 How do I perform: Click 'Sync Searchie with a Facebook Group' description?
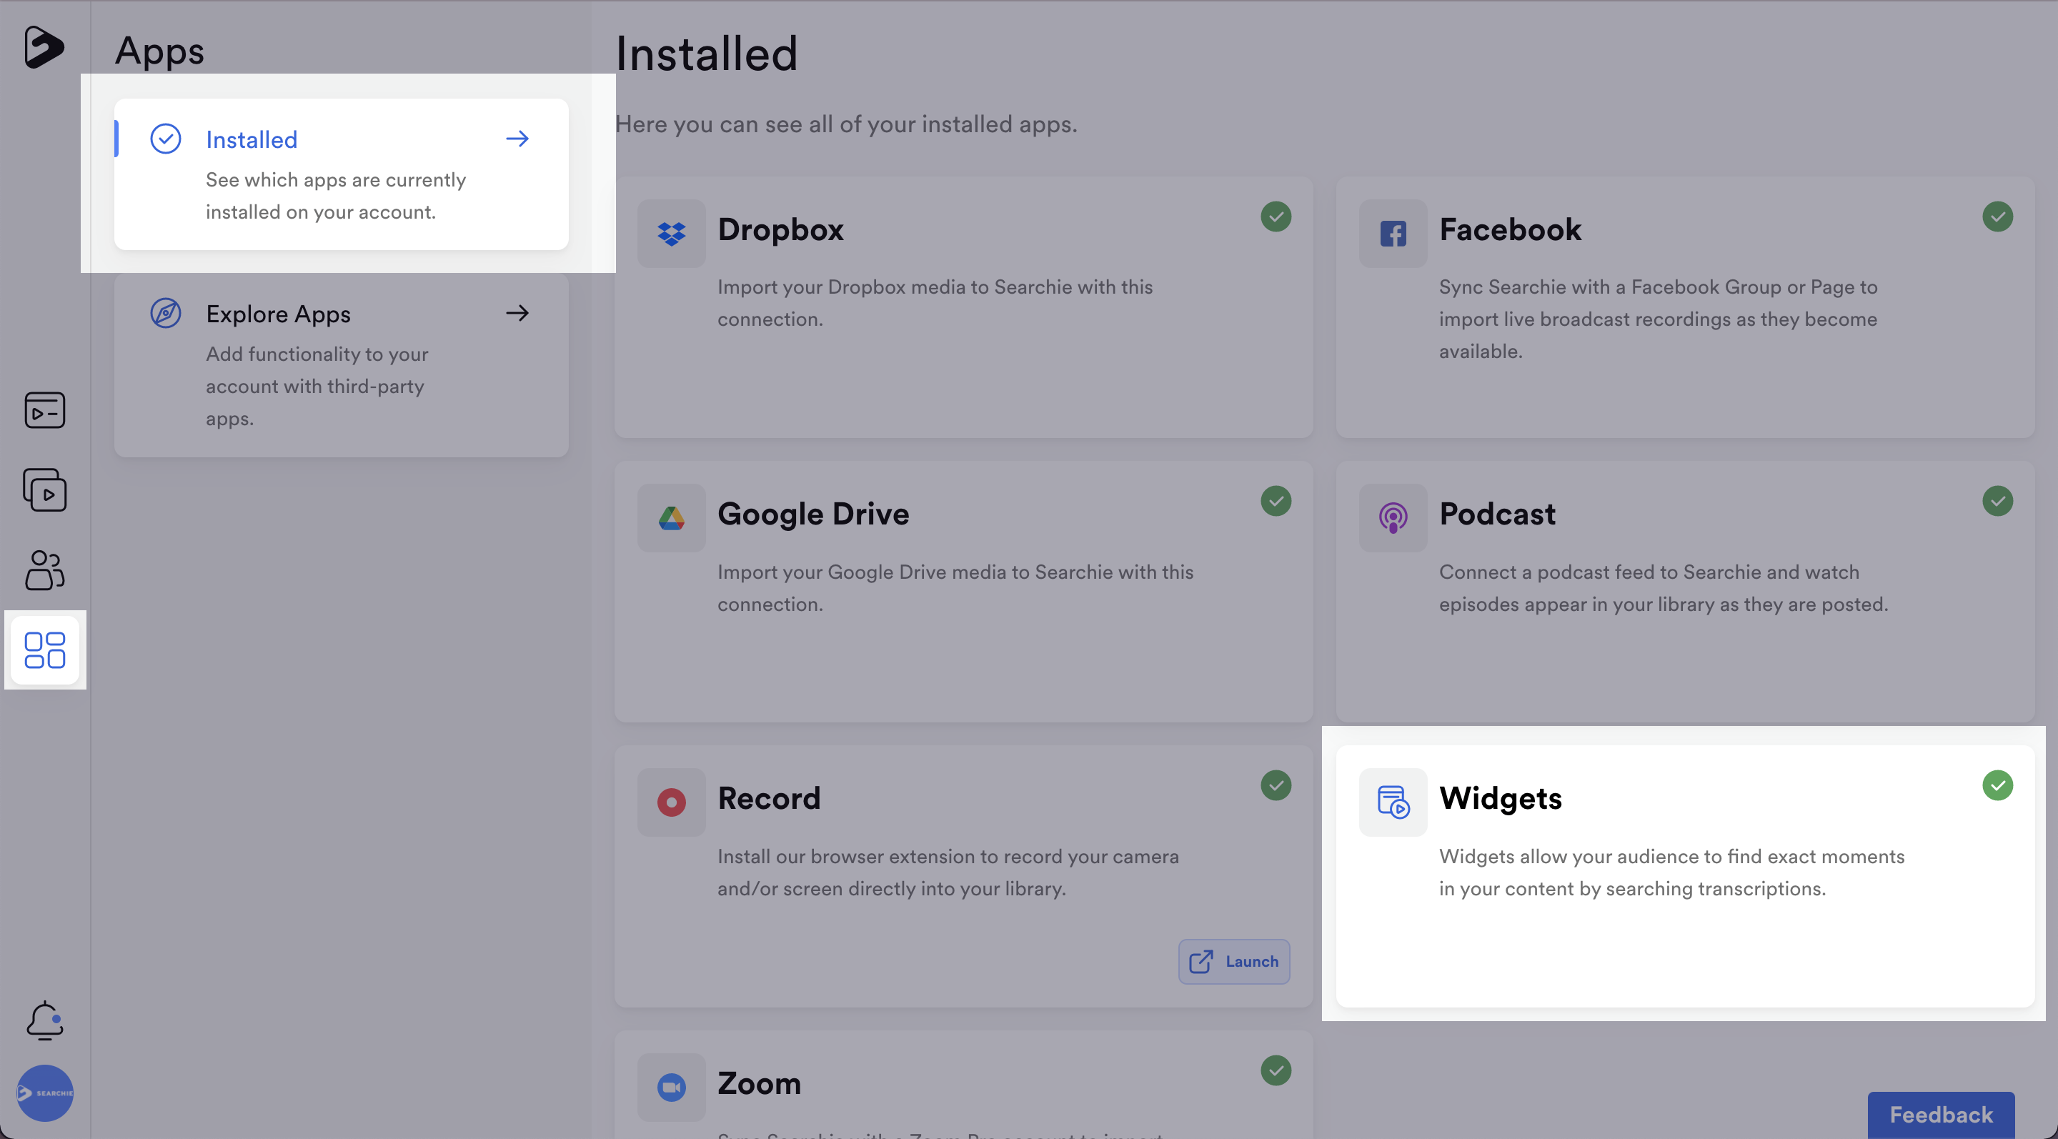click(1659, 319)
